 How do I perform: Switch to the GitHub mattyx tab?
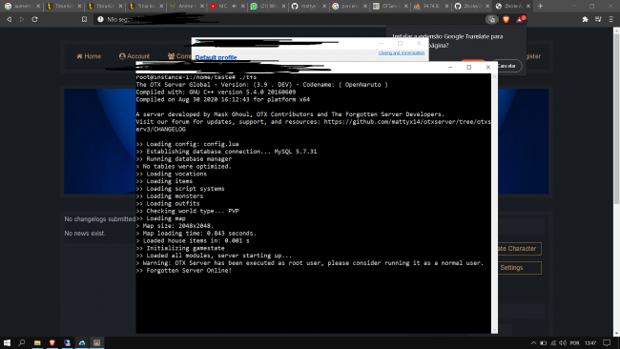pyautogui.click(x=308, y=6)
